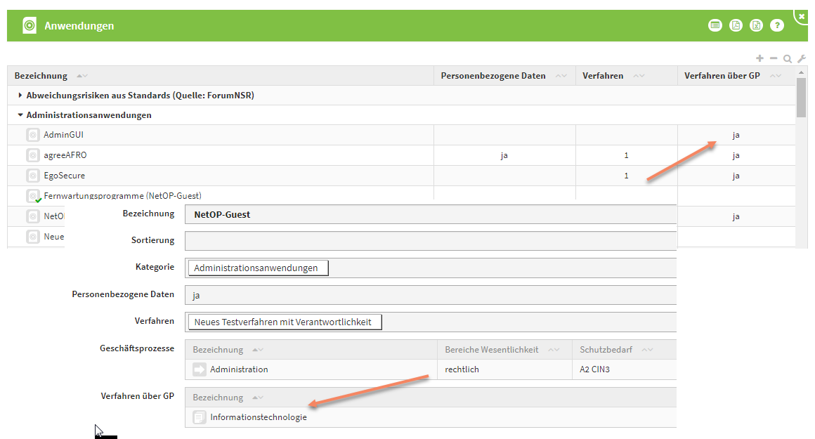
Task: Expand all groups with the plus icon
Action: (x=760, y=58)
